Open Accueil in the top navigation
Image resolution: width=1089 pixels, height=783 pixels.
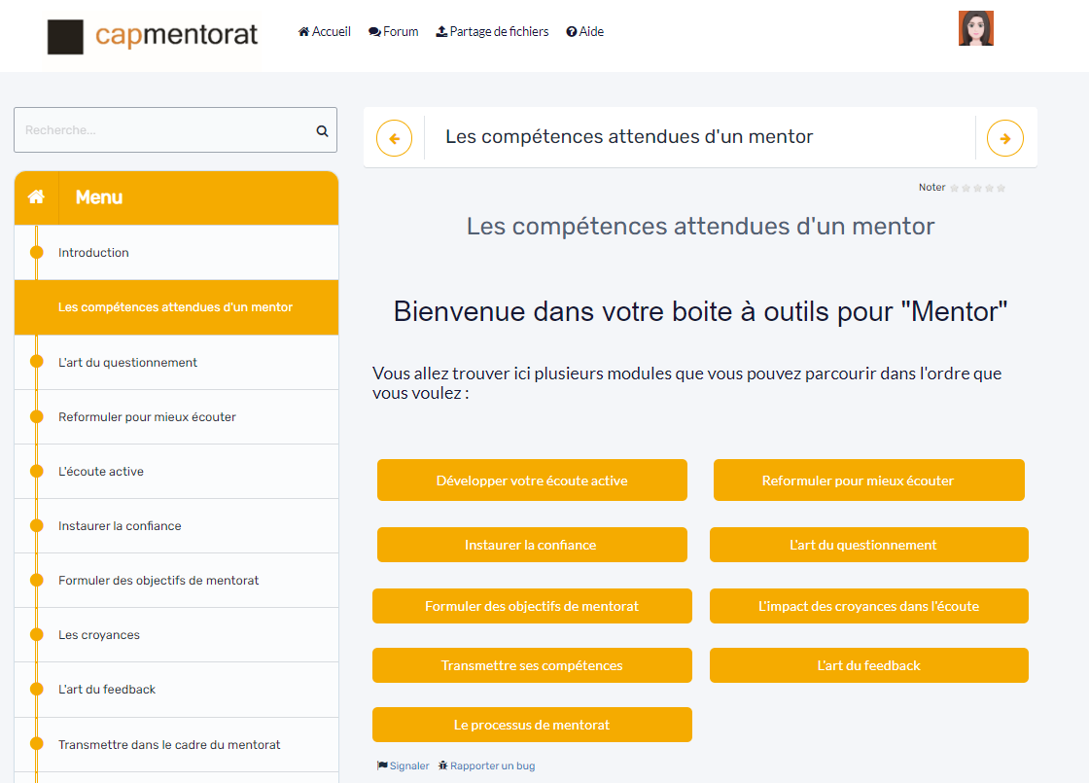[324, 32]
